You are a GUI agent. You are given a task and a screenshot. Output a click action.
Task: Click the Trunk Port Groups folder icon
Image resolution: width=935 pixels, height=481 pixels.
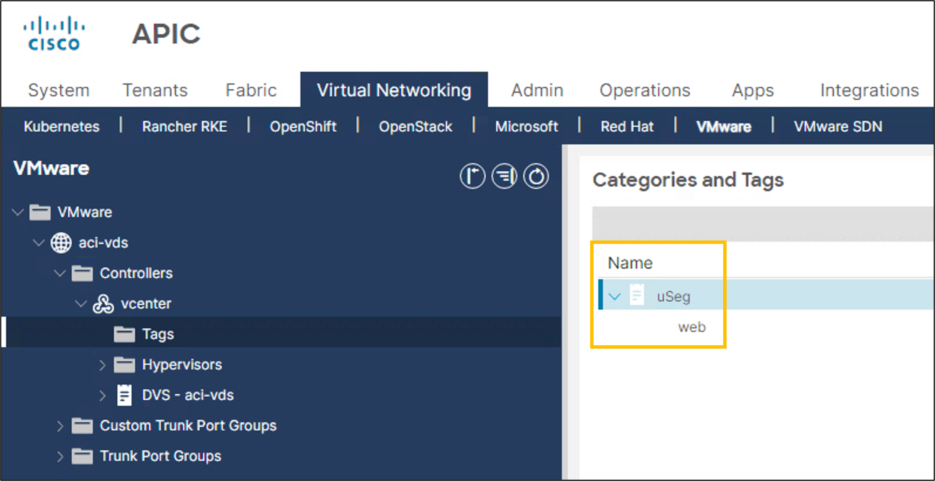[82, 456]
